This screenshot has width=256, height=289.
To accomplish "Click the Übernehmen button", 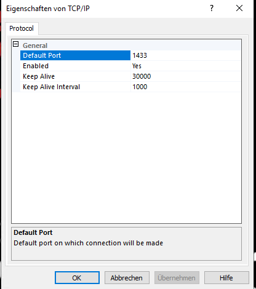I will pos(177,278).
